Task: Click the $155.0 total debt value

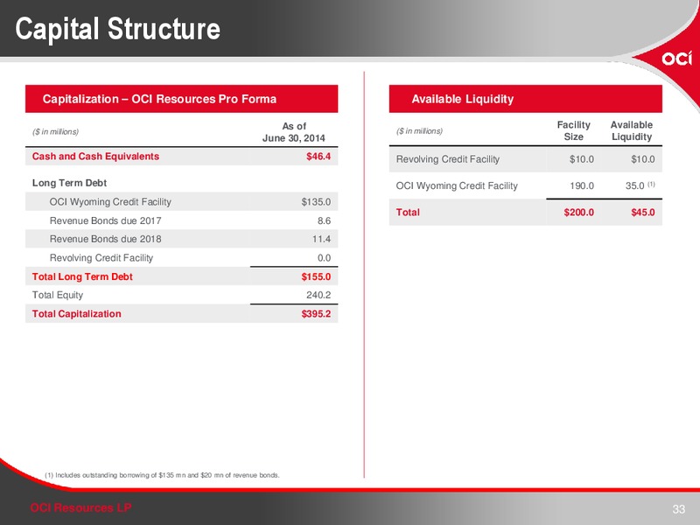Action: tap(316, 276)
